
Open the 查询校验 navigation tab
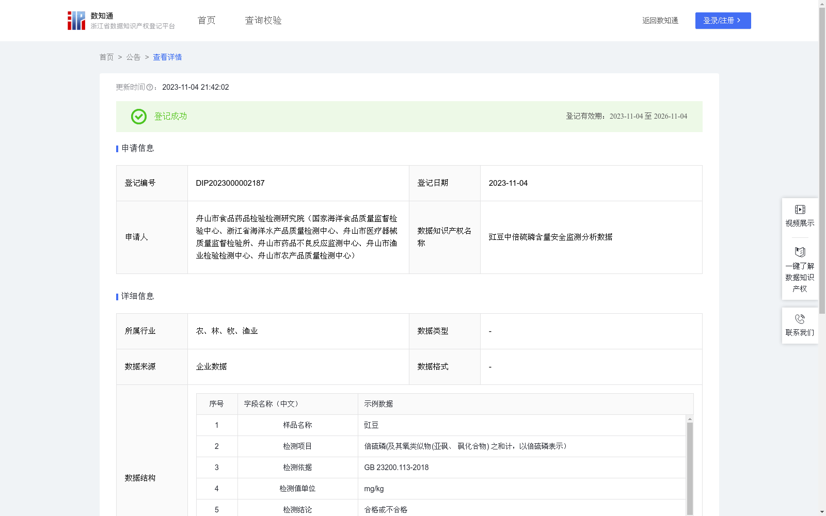tap(263, 21)
